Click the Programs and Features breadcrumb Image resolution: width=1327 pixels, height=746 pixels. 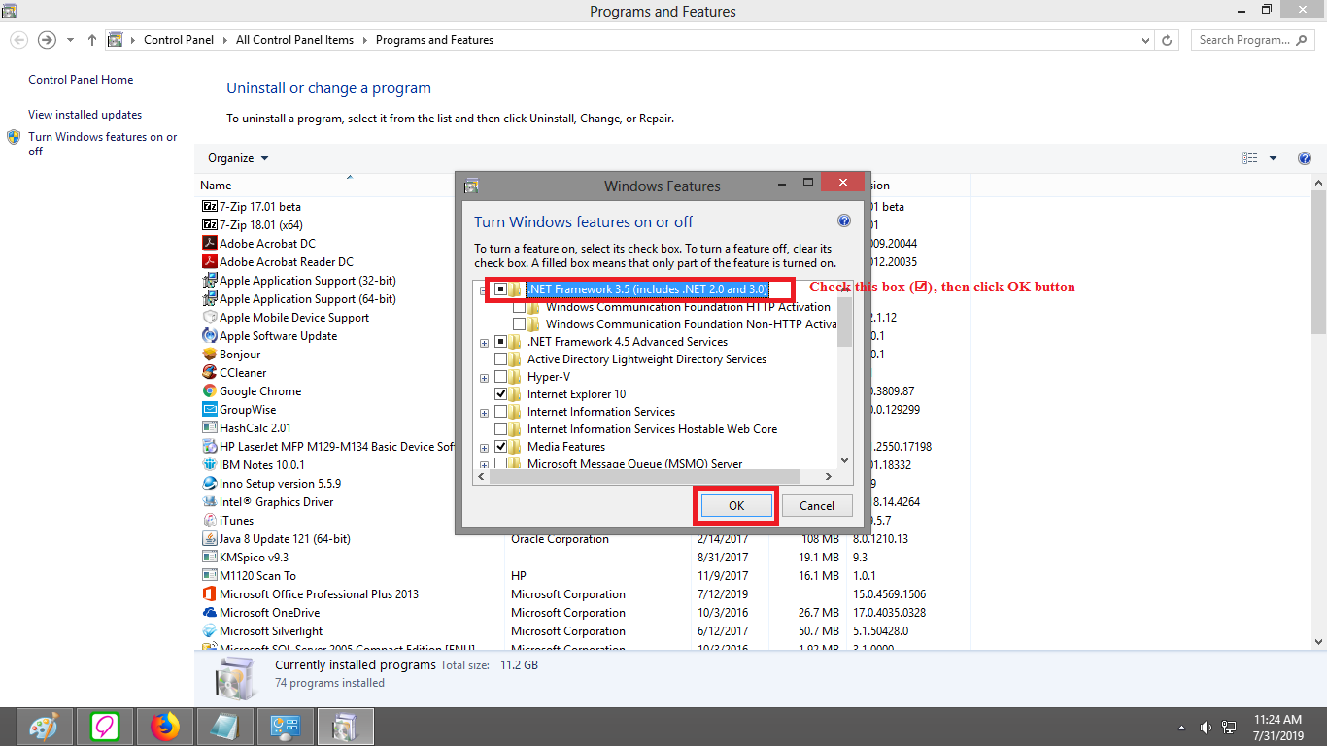tap(434, 40)
